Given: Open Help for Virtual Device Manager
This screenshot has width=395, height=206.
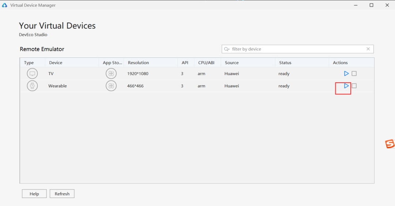Looking at the screenshot, I should click(34, 194).
